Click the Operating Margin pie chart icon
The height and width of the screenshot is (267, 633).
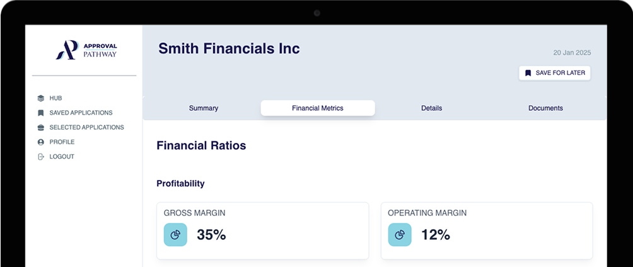[x=400, y=235]
